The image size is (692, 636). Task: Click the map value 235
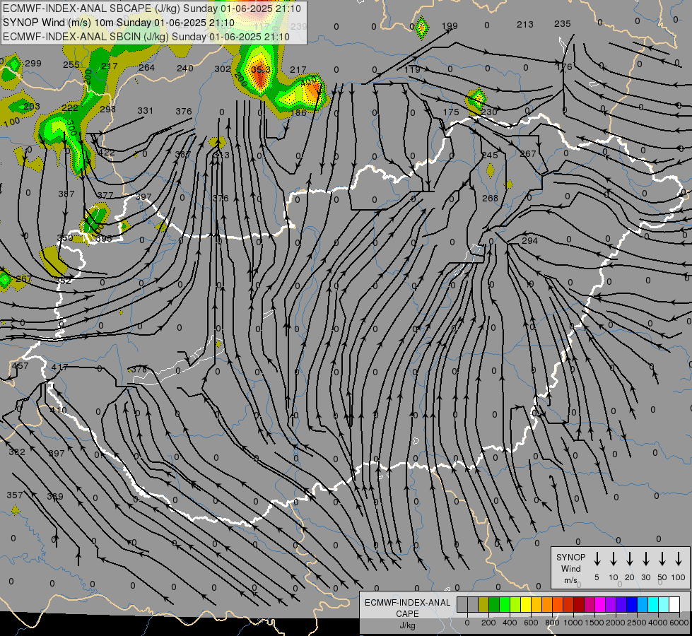[x=563, y=24]
